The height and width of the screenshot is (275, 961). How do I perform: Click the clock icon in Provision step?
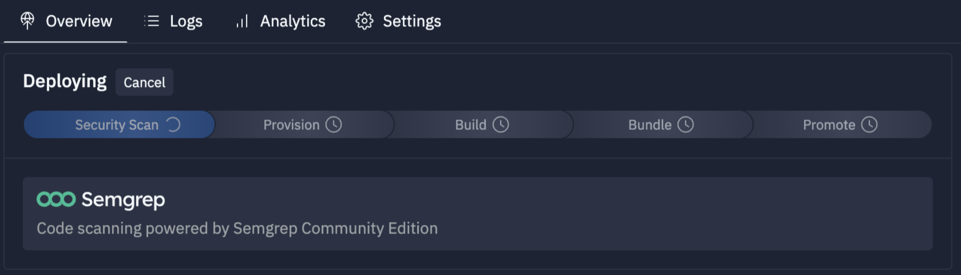[x=333, y=124]
